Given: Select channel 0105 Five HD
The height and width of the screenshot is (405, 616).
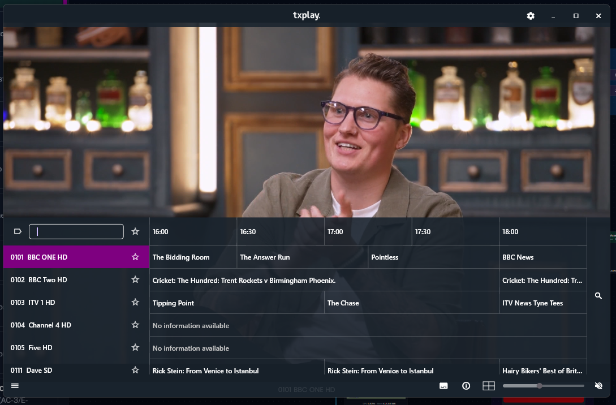Looking at the screenshot, I should 76,348.
